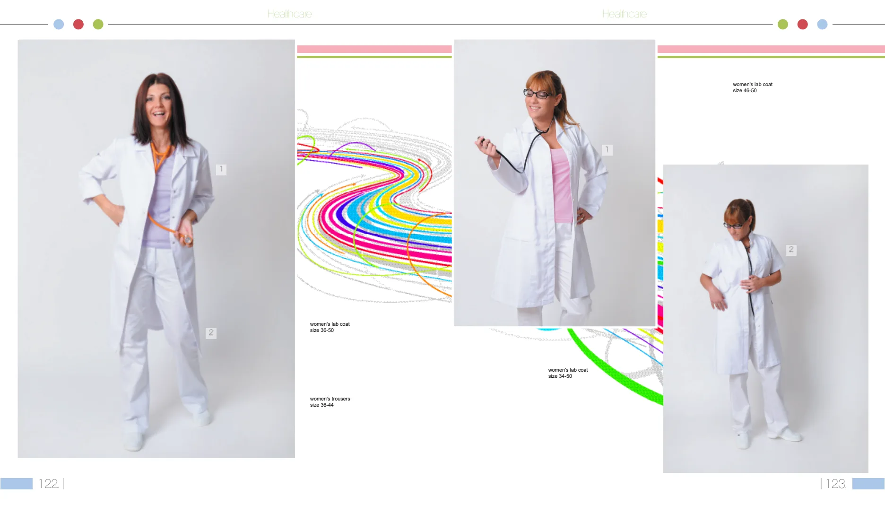Open the photo of woman holding stethoscope
Viewport: 885px width, 505px height.
pyautogui.click(x=555, y=183)
